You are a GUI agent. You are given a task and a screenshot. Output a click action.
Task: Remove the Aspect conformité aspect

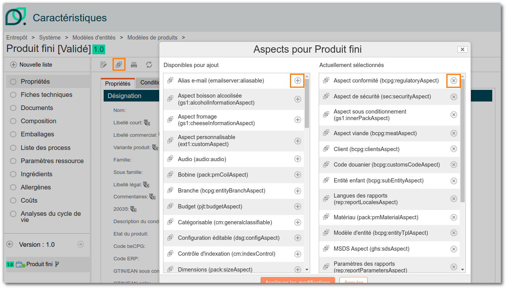(453, 81)
